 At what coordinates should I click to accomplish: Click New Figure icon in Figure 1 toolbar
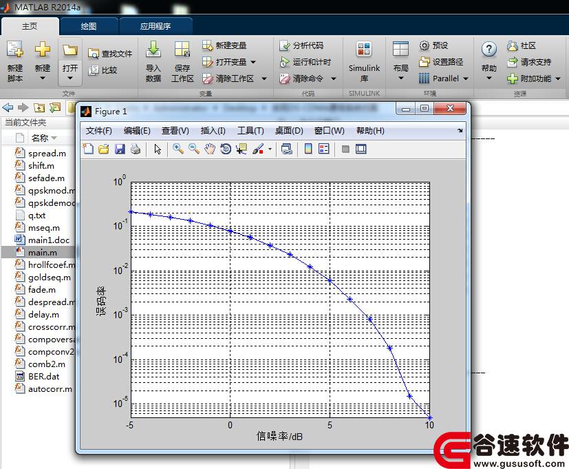88,149
